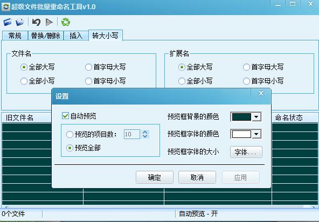319x222 pixels.
Task: Open the 预览框字体的颜色 dropdown arrow
Action: (x=256, y=134)
